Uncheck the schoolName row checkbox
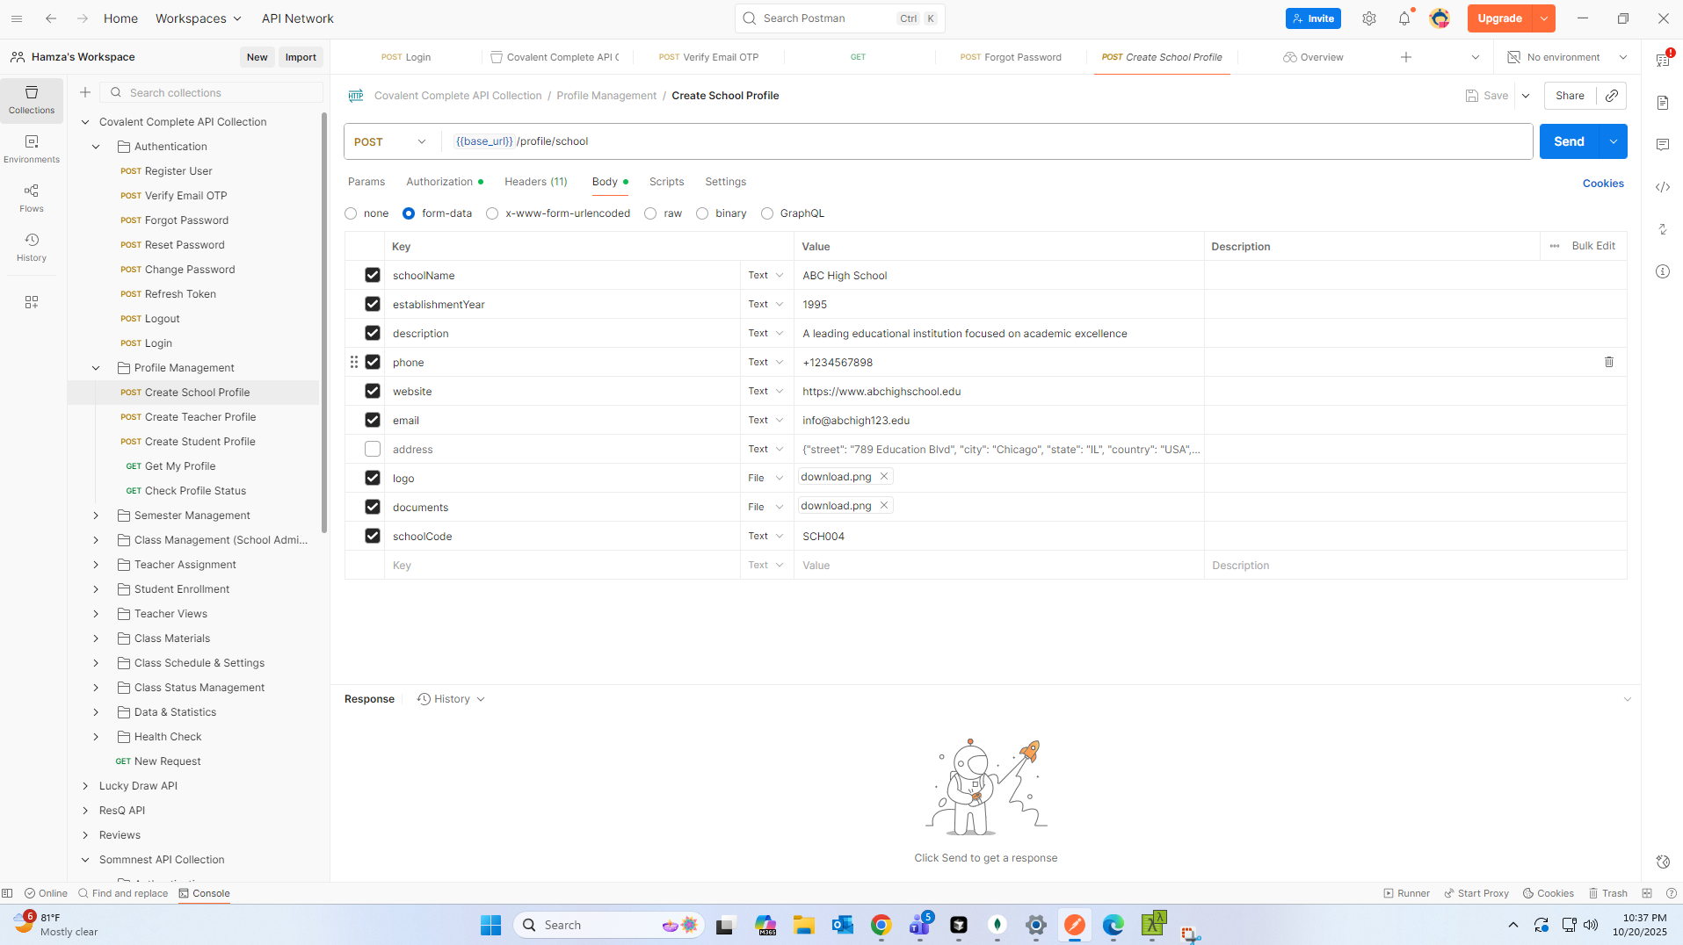 coord(373,275)
